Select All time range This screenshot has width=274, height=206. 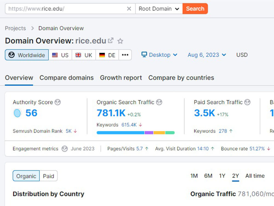point(255,176)
